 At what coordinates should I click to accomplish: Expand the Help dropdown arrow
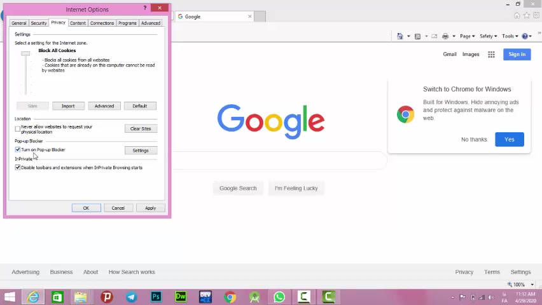(x=531, y=36)
